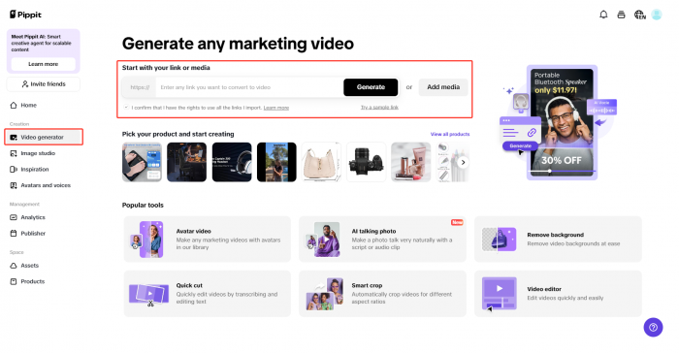Open the notifications bell icon

(x=603, y=15)
